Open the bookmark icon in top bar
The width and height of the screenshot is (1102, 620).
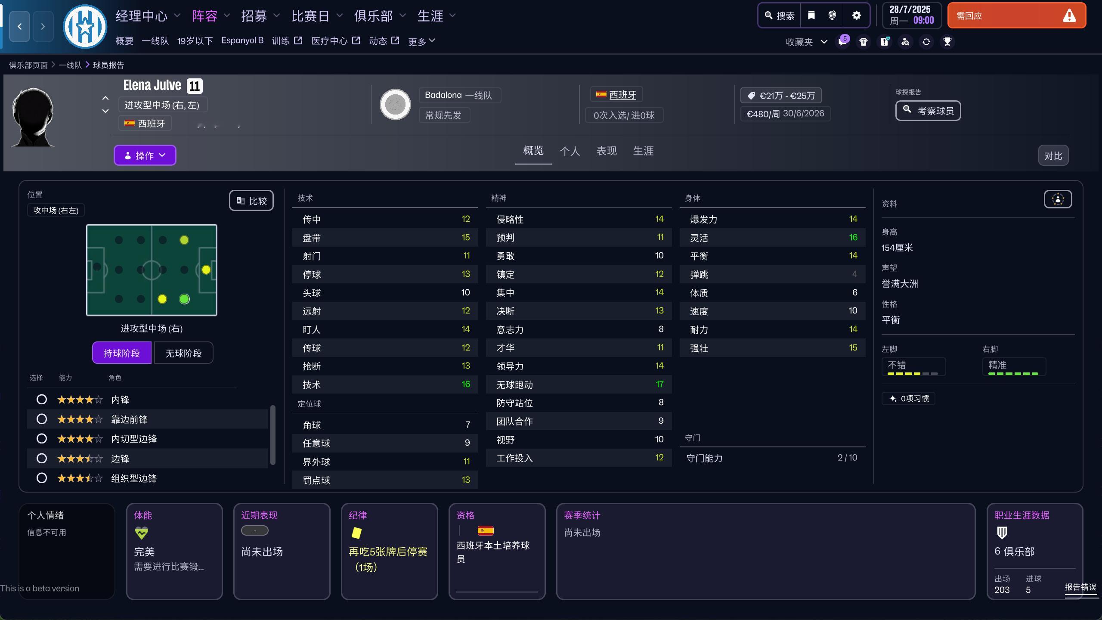tap(811, 15)
